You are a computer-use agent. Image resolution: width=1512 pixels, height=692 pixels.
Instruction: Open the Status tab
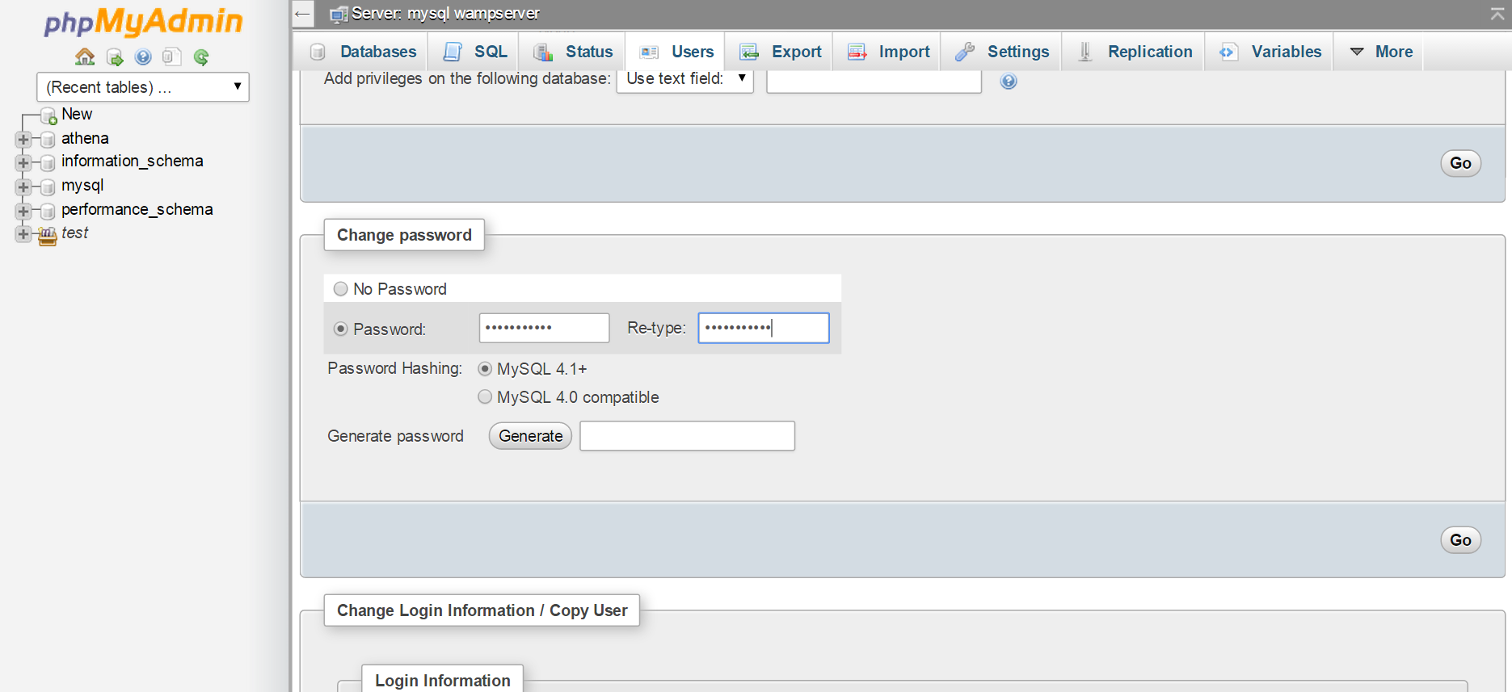(x=573, y=52)
